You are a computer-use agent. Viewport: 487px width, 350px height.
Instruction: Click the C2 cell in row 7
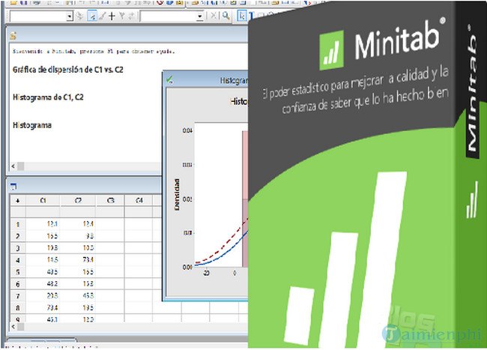click(78, 296)
